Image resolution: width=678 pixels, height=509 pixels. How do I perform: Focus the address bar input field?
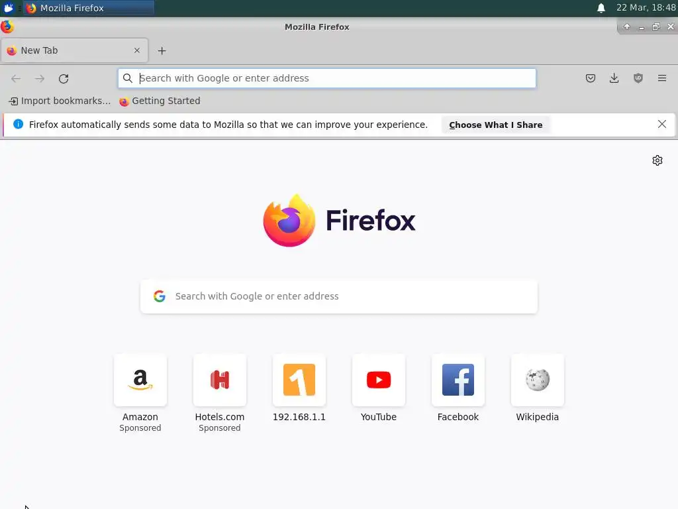327,78
